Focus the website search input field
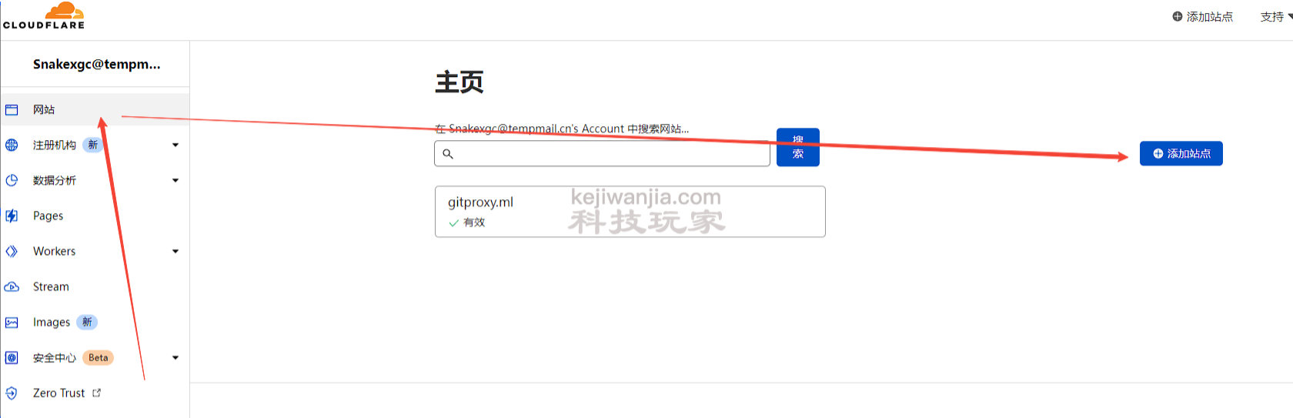1293x418 pixels. (602, 154)
